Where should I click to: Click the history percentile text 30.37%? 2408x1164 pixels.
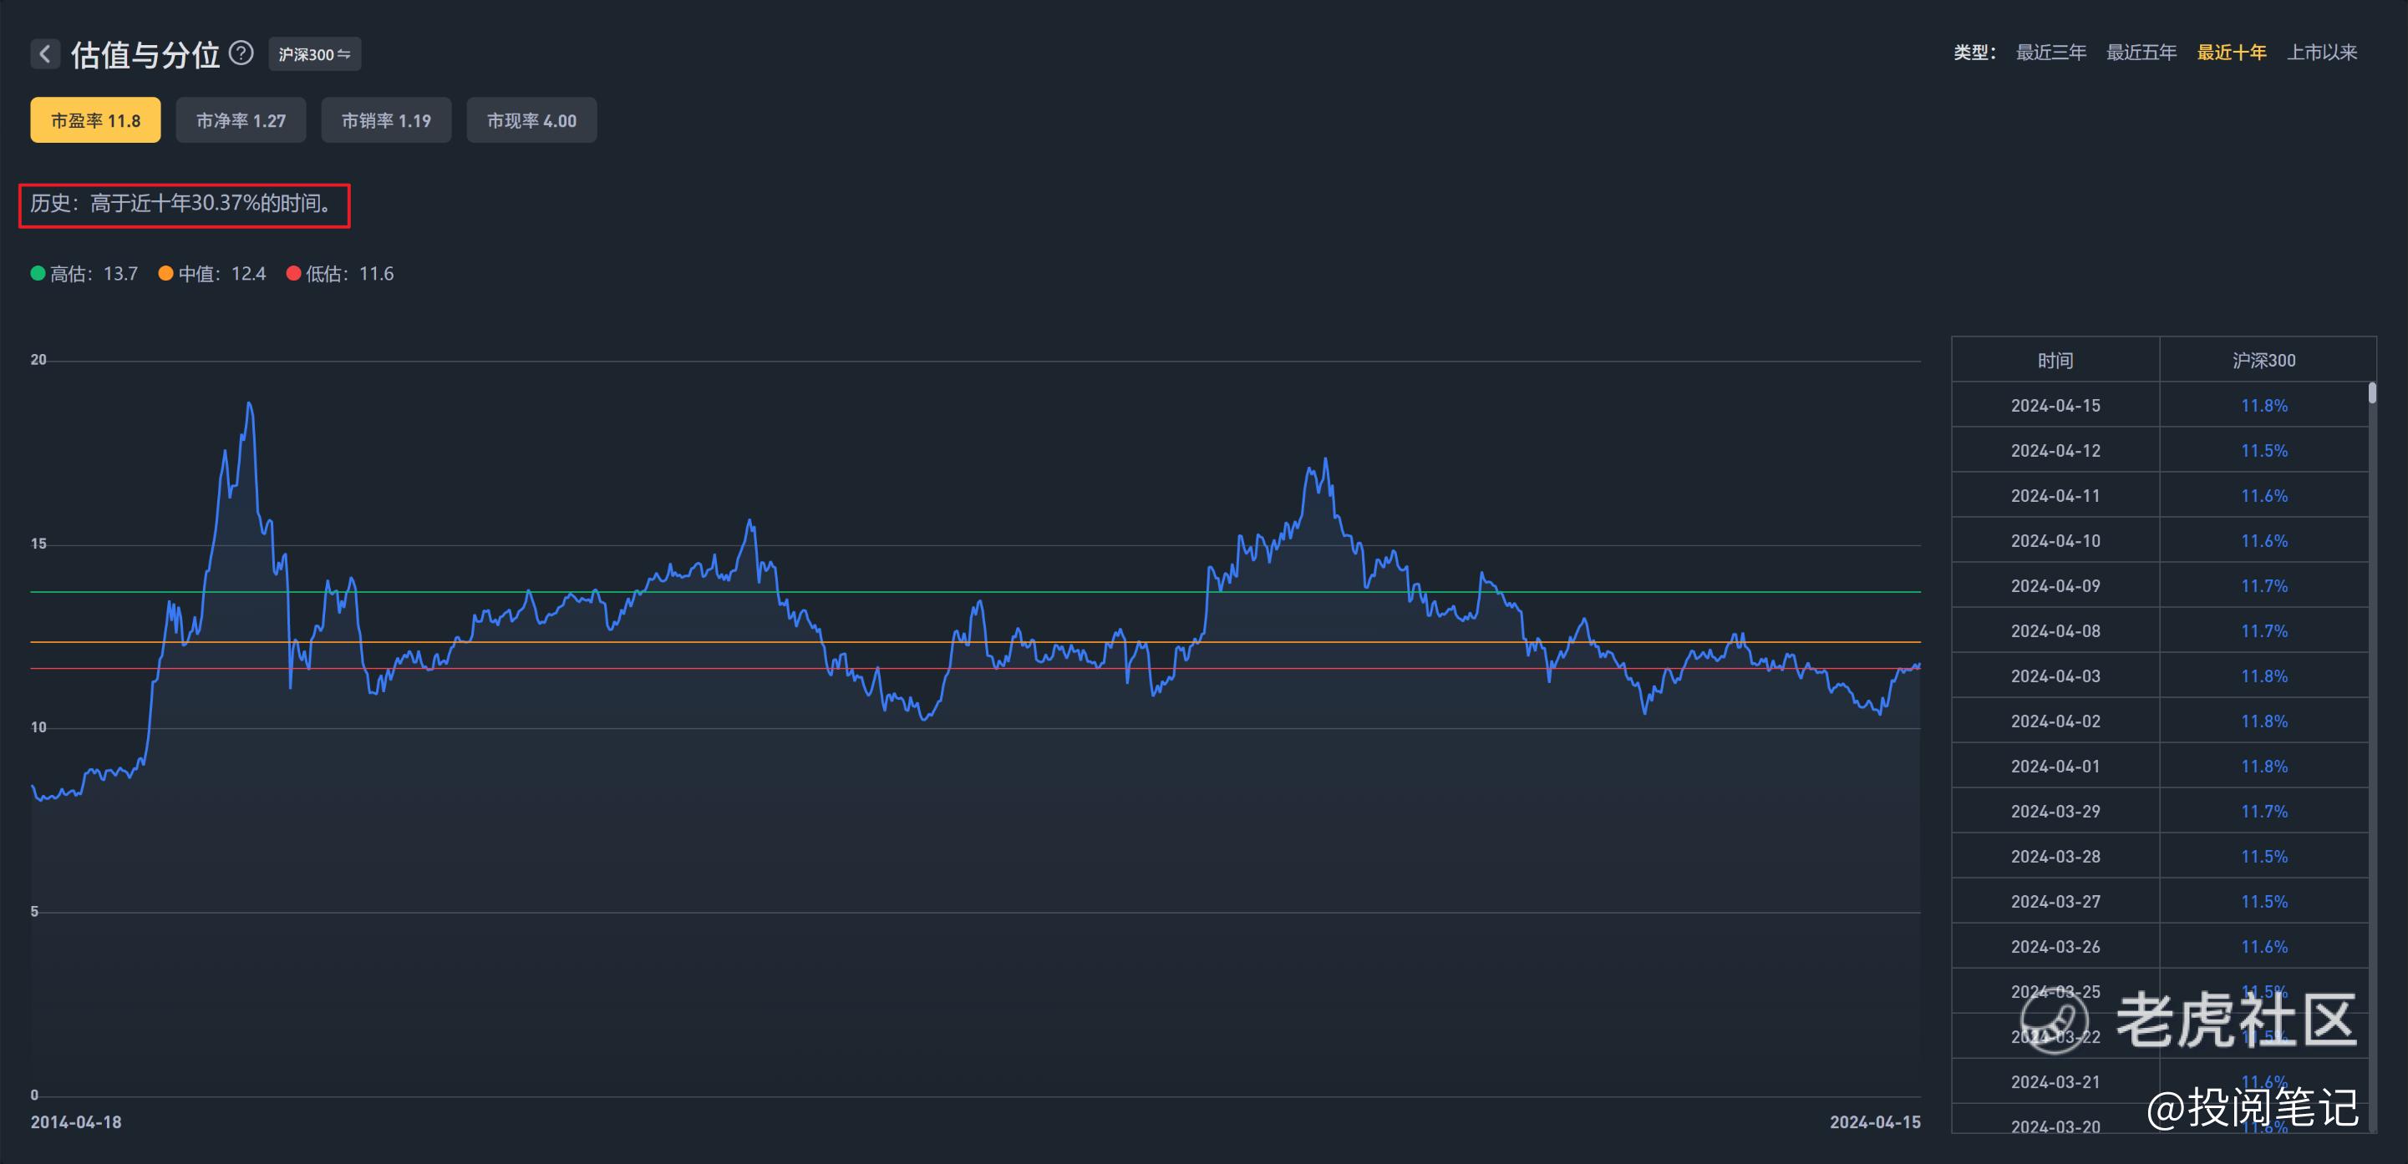(226, 203)
